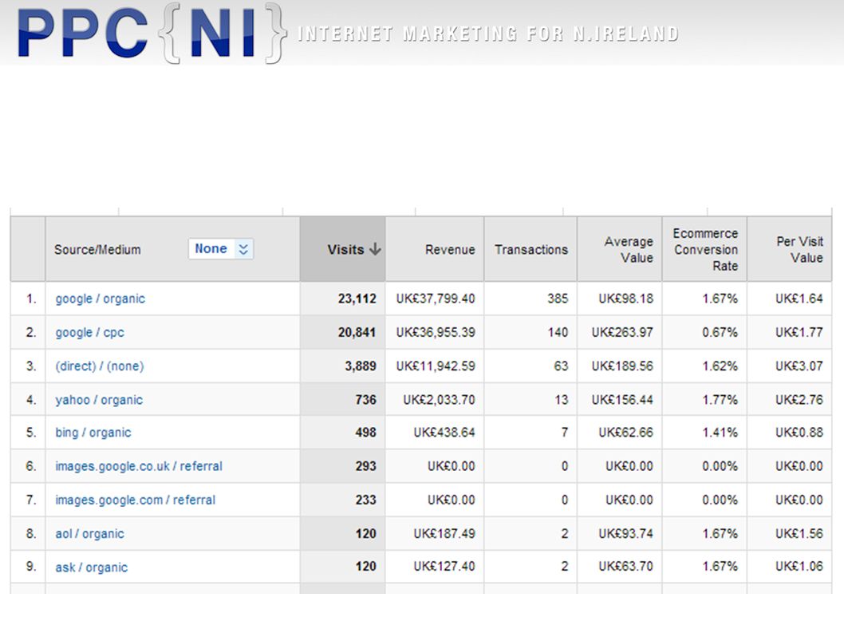The height and width of the screenshot is (633, 844).
Task: Select the UK£187.49 revenue cell
Action: [x=435, y=534]
